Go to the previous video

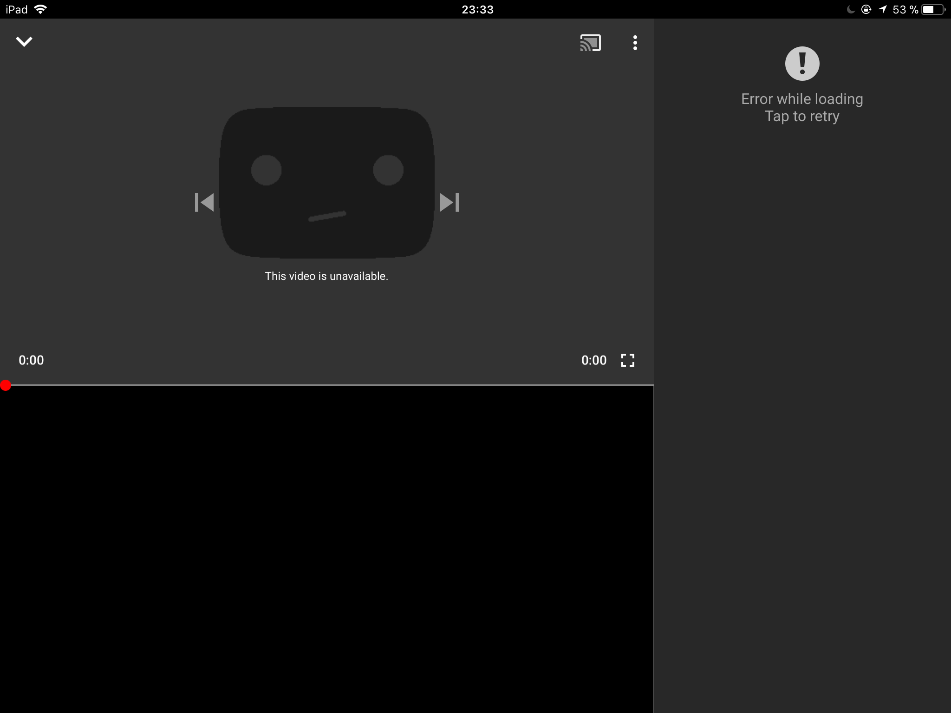click(x=204, y=203)
